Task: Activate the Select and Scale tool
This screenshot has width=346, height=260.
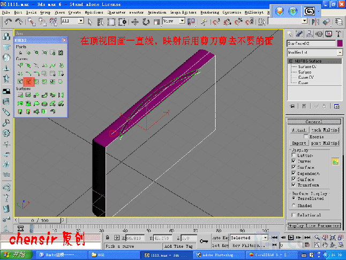Action: [x=156, y=22]
